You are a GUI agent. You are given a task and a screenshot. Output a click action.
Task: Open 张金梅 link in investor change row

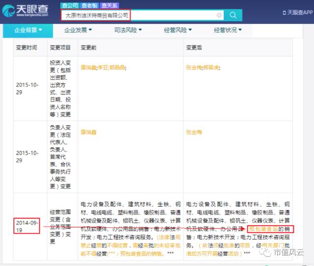(x=194, y=68)
